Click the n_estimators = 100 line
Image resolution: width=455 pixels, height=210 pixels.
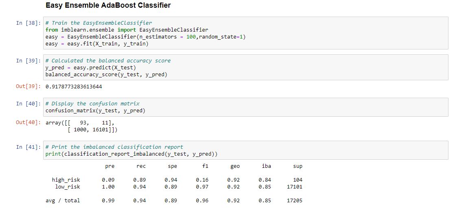[x=145, y=37]
